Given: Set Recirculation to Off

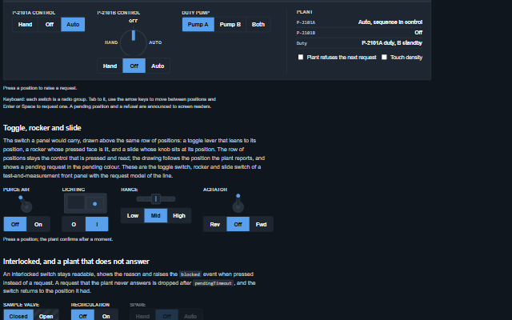Looking at the screenshot, I should [82, 316].
